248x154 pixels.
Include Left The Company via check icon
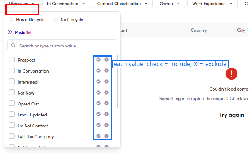tap(98, 136)
